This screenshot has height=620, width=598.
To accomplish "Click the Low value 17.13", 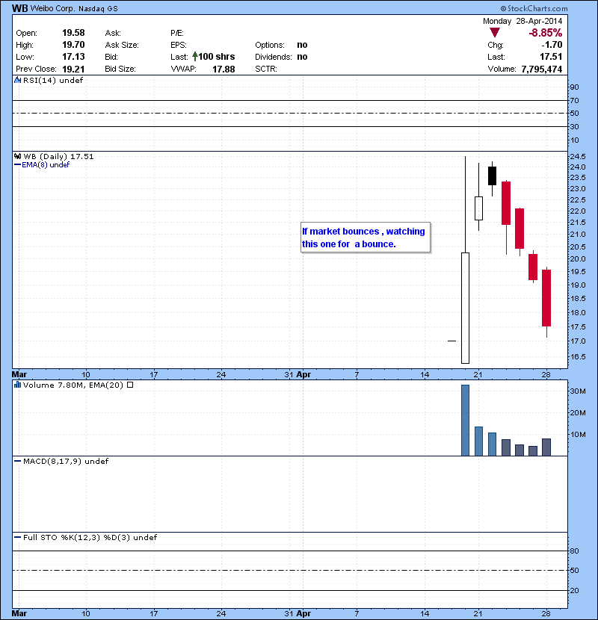I will pos(73,57).
